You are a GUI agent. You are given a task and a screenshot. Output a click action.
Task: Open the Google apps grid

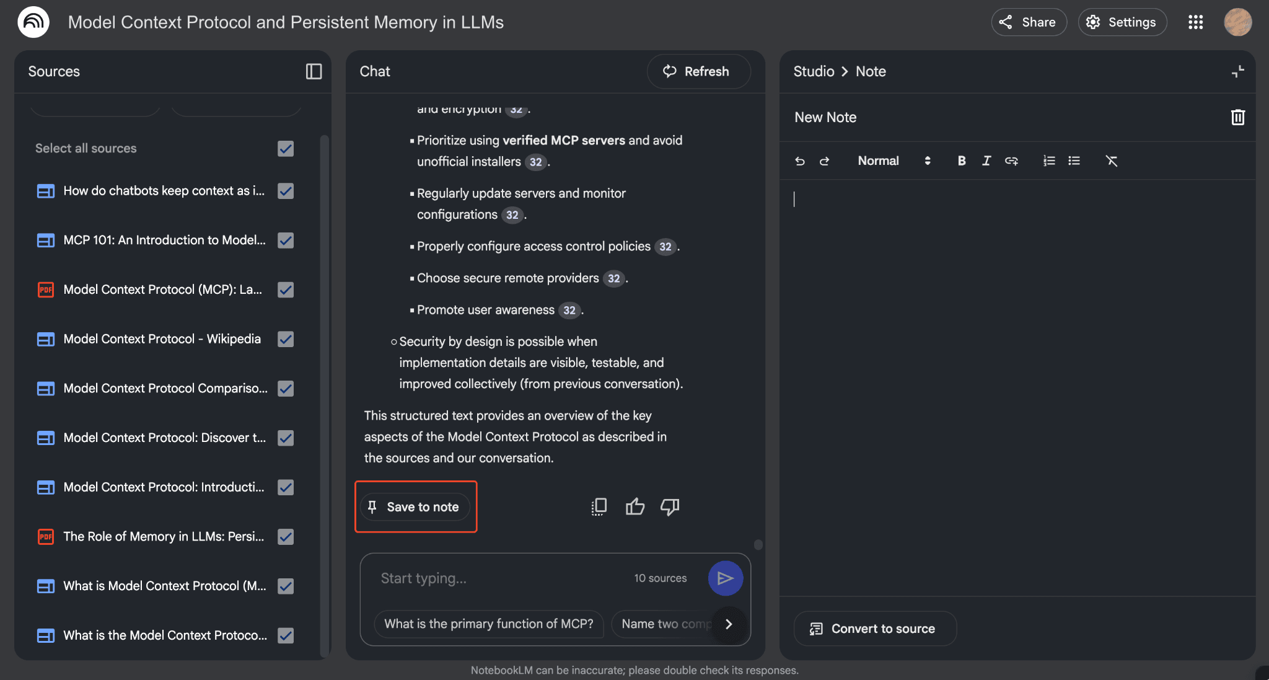(1195, 22)
